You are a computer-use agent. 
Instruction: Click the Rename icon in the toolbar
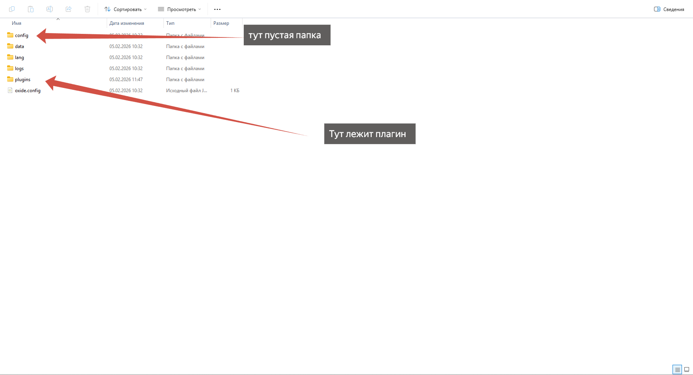point(50,9)
